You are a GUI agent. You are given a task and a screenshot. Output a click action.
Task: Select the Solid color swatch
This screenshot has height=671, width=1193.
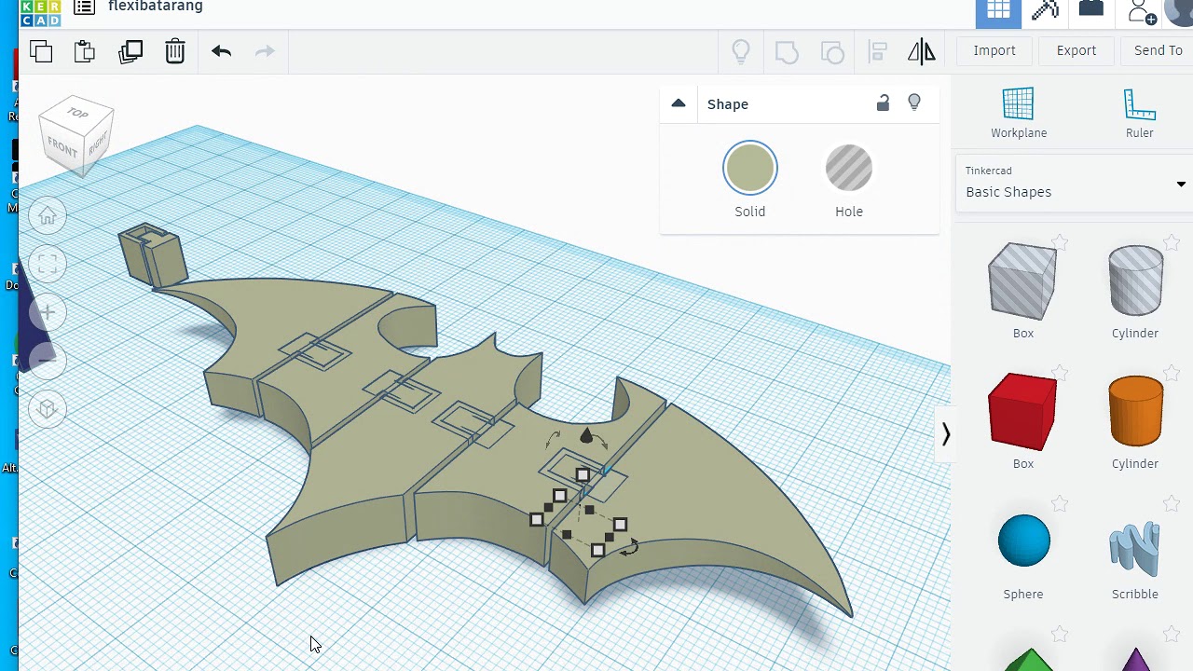[x=750, y=169]
